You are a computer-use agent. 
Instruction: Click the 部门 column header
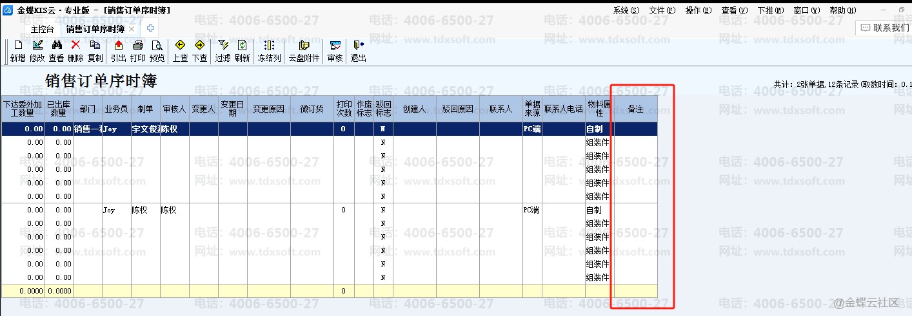pyautogui.click(x=88, y=109)
